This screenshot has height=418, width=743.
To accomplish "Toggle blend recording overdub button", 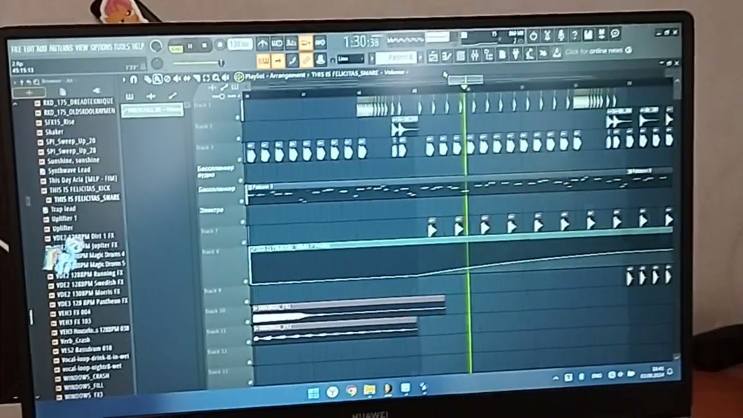I will 306,42.
